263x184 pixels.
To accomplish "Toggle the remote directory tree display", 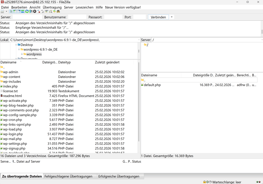I will click(19, 11).
